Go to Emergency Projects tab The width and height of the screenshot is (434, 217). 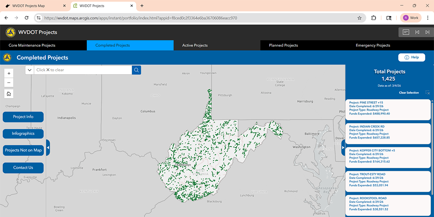(390, 45)
